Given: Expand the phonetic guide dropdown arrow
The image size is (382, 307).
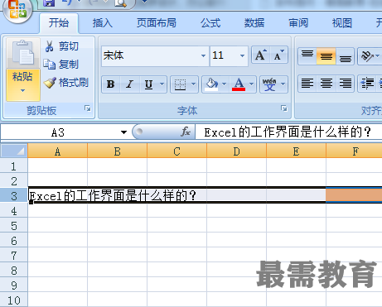Looking at the screenshot, I should pyautogui.click(x=283, y=84).
